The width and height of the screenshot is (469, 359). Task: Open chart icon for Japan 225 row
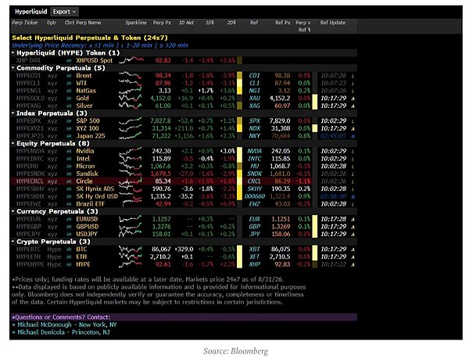point(69,136)
